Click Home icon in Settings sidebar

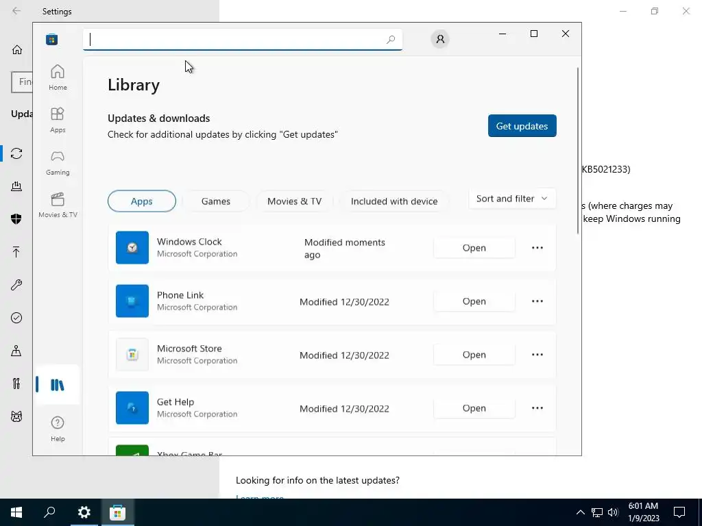click(17, 49)
